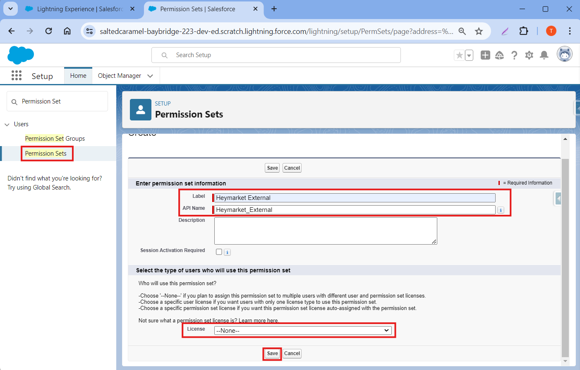The width and height of the screenshot is (580, 370).
Task: Click the bottom Save button
Action: pyautogui.click(x=272, y=353)
